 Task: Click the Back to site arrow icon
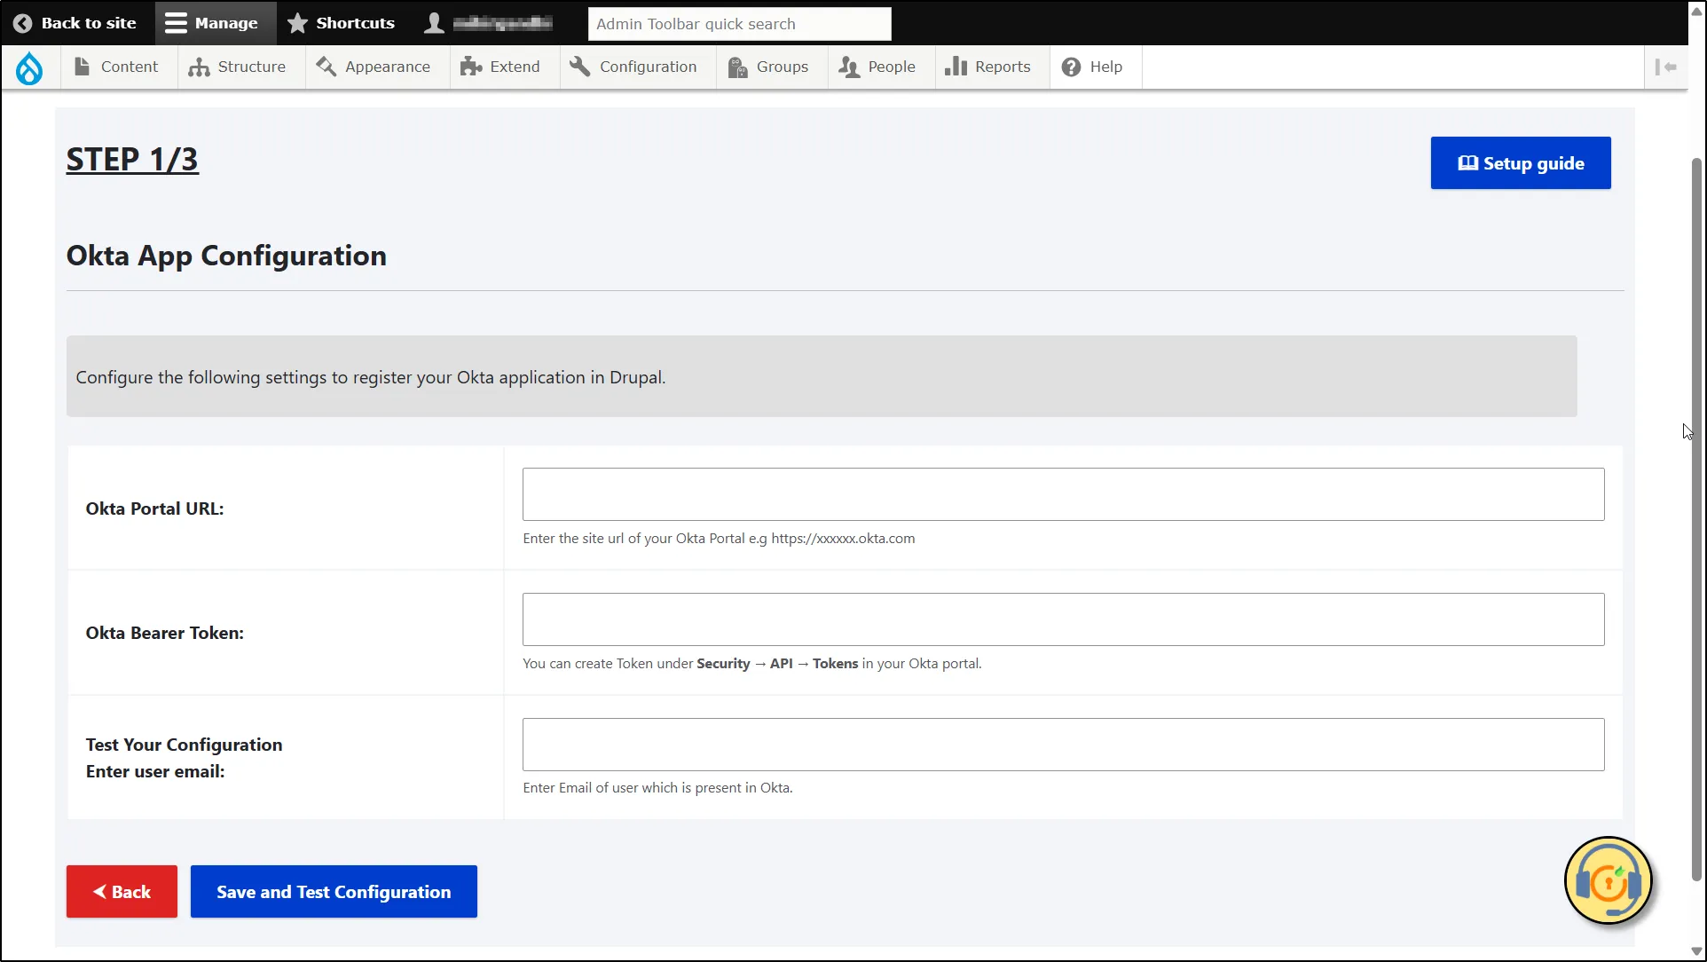click(23, 23)
